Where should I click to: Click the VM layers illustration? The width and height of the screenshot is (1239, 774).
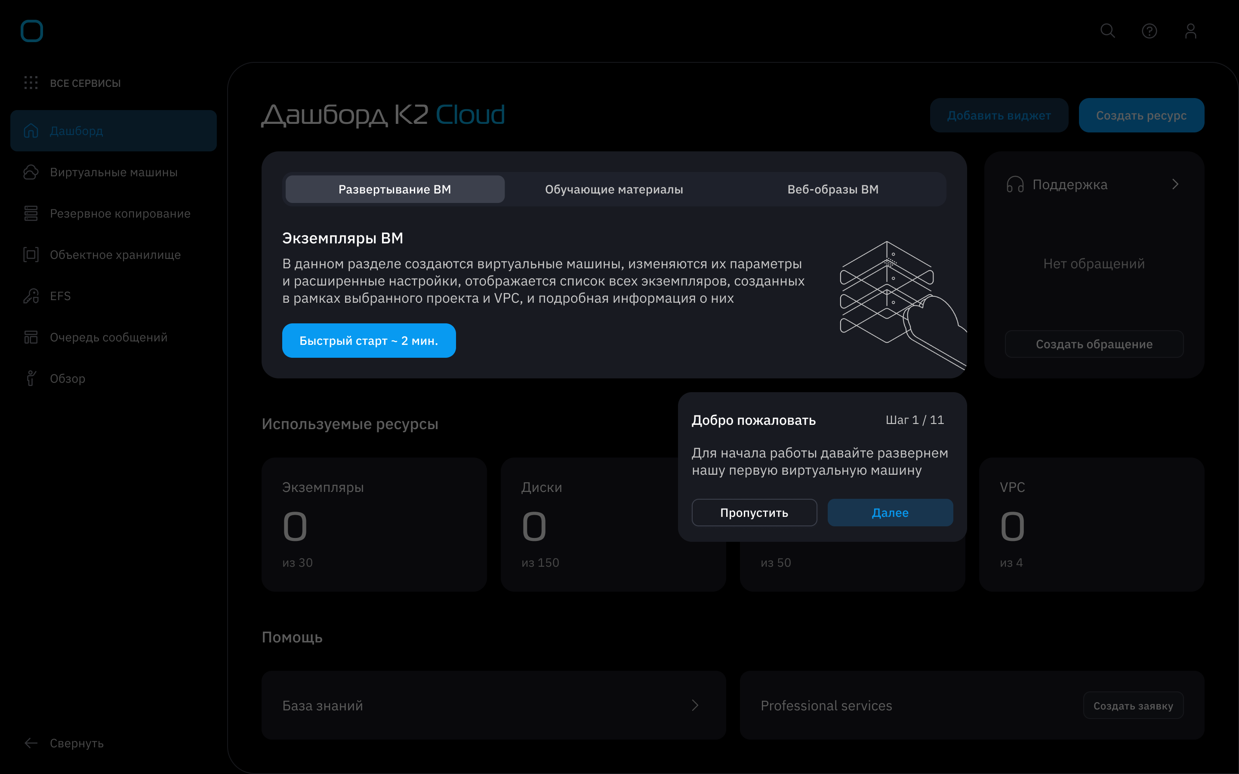(x=903, y=305)
